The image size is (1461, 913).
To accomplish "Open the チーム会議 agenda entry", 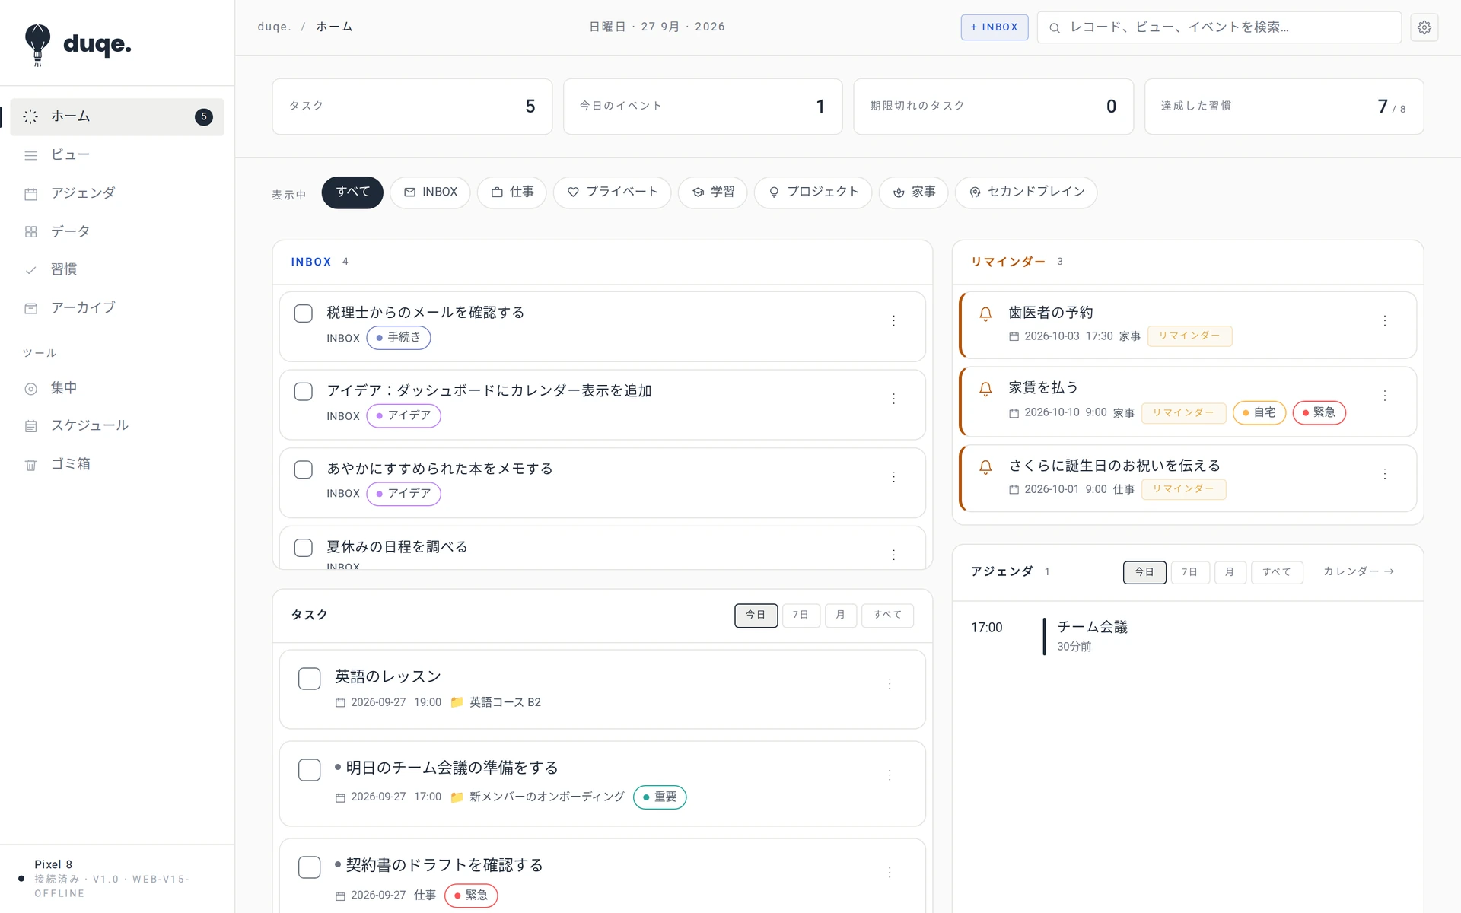I will 1188,636.
